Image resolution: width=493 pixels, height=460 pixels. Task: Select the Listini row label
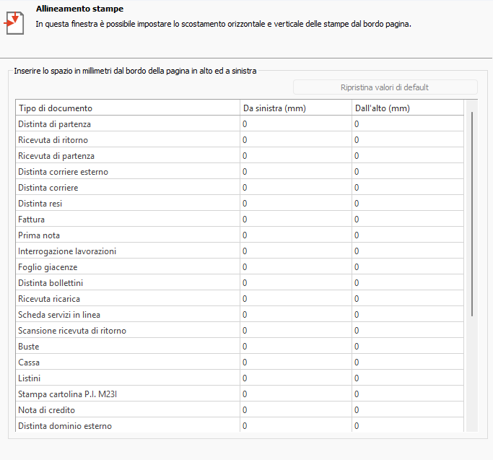30,378
